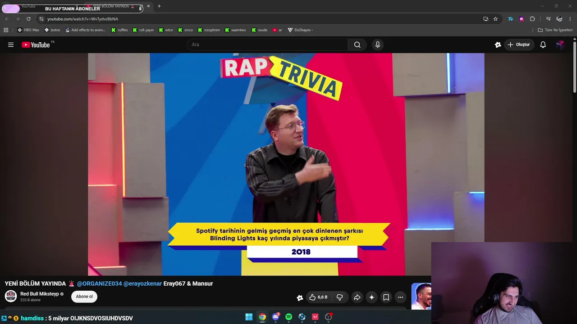This screenshot has height=324, width=577.
Task: Open the rufi yayın bookmark
Action: click(x=143, y=30)
